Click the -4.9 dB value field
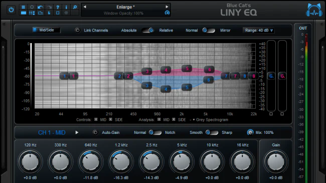The image size is (326, 183). tap(182, 178)
